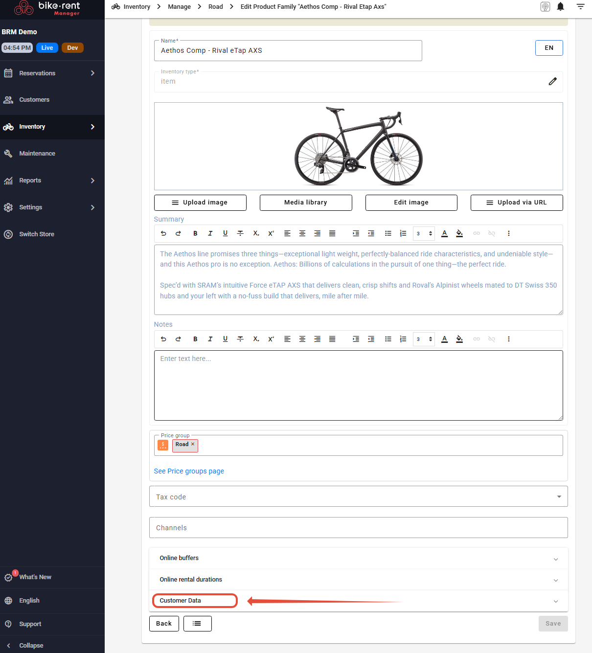Open Inventory in the sidebar
The height and width of the screenshot is (653, 592).
52,127
